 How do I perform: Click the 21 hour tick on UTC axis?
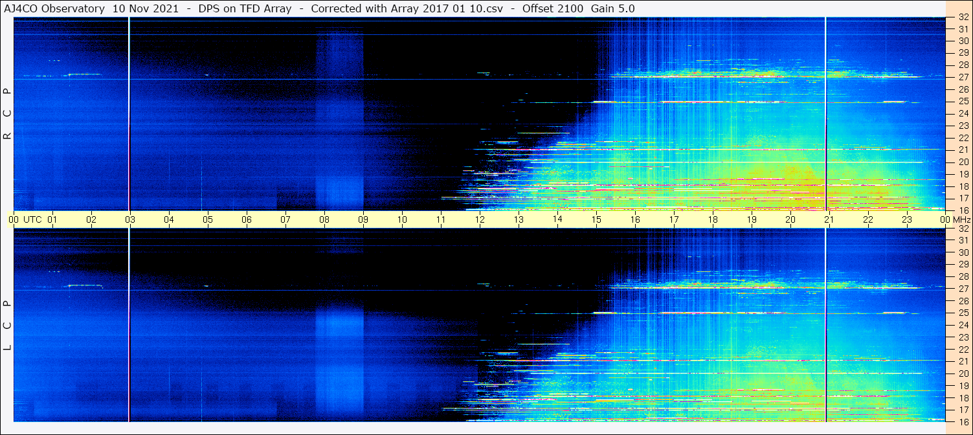click(829, 219)
